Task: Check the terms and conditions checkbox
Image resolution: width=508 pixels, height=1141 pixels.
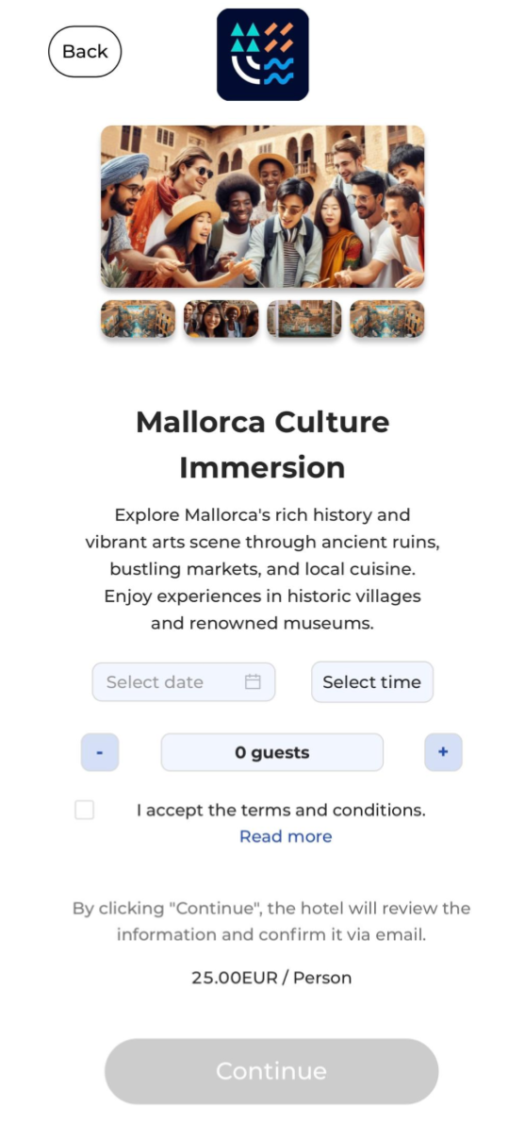Action: (85, 810)
